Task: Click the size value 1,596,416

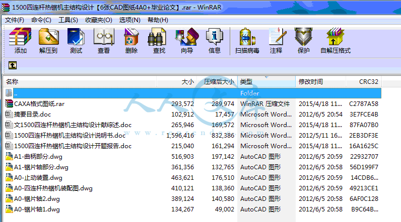Action: click(x=180, y=135)
